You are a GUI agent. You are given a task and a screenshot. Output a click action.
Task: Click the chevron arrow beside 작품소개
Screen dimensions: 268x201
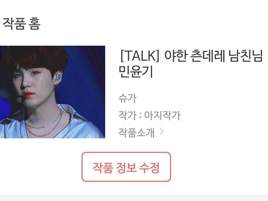tap(162, 132)
